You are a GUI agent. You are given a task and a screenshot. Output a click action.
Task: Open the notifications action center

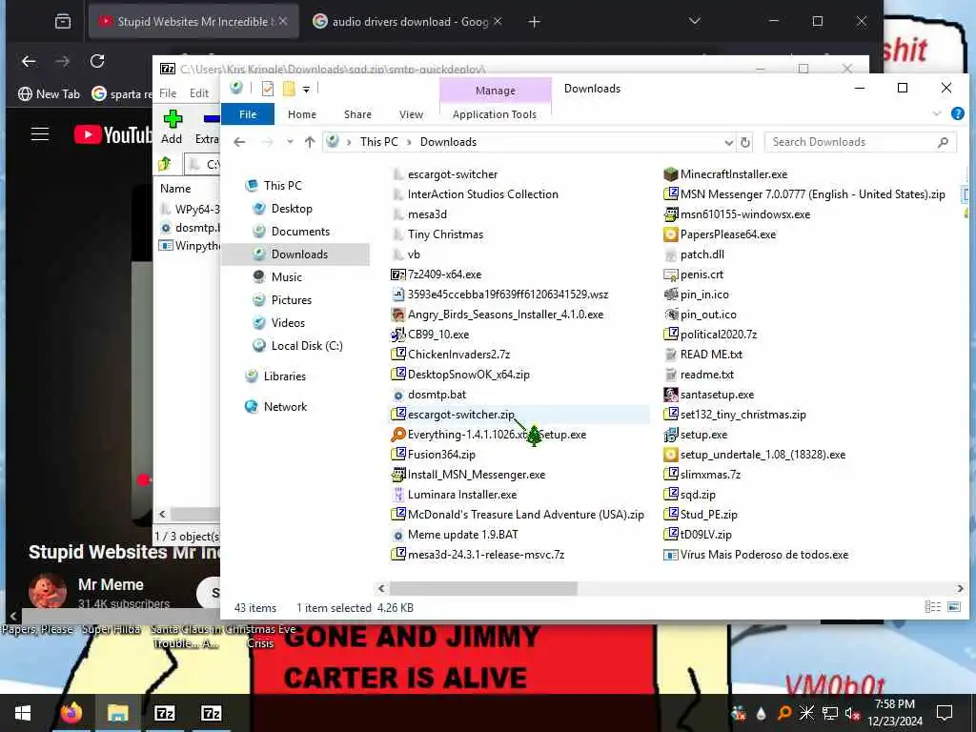click(x=945, y=713)
